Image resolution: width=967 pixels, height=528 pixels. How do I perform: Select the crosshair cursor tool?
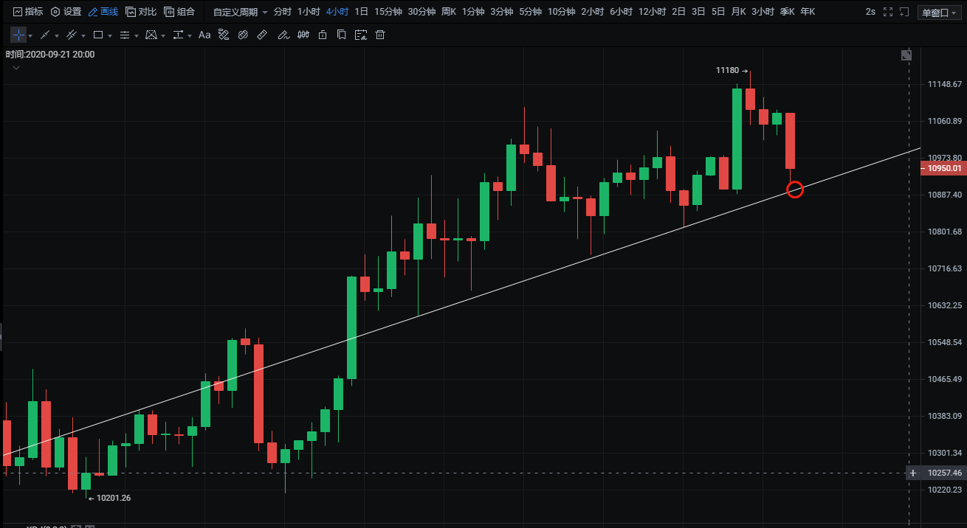tap(18, 35)
